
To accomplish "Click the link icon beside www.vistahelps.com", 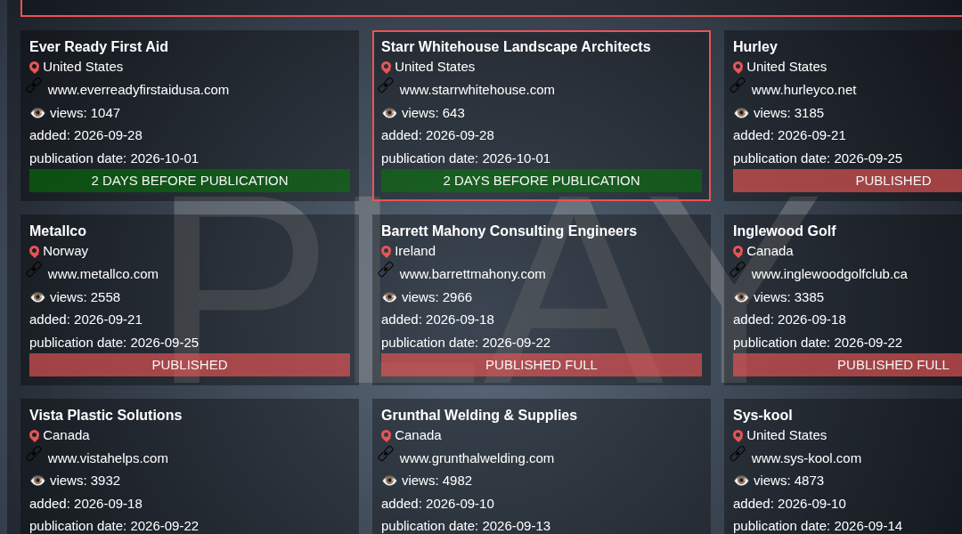I will point(35,454).
